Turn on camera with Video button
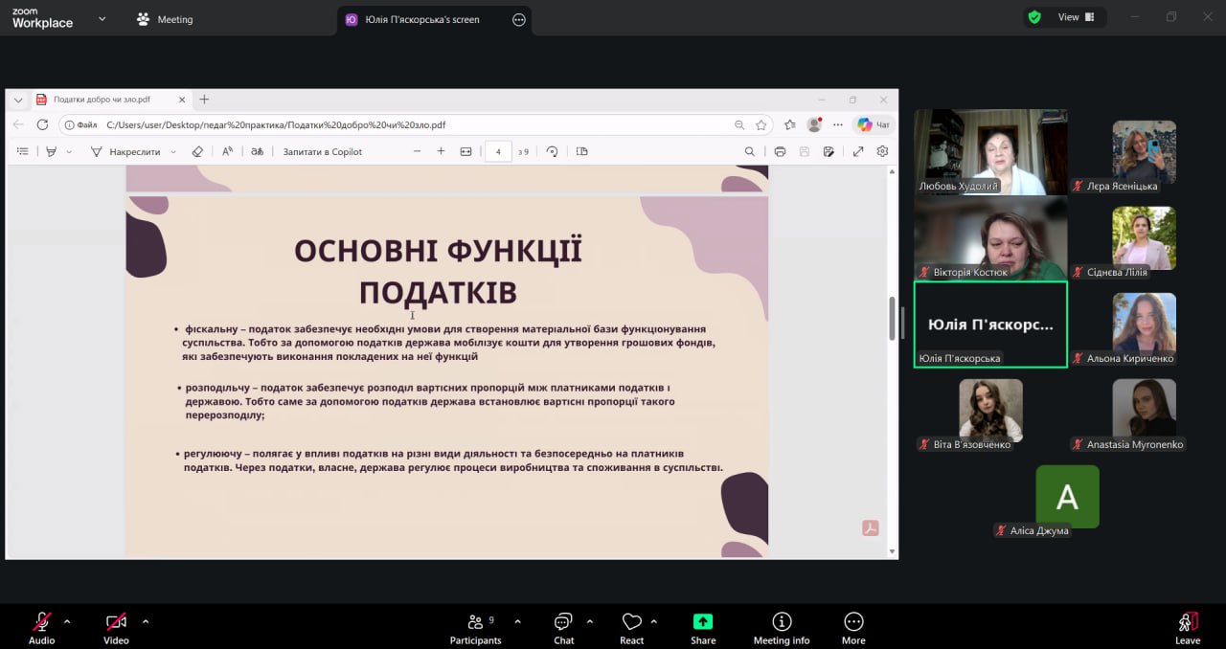Image resolution: width=1226 pixels, height=649 pixels. tap(116, 622)
